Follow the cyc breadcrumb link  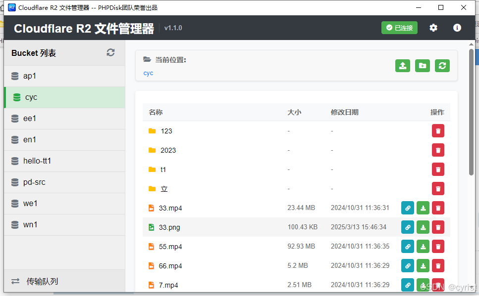tap(148, 73)
